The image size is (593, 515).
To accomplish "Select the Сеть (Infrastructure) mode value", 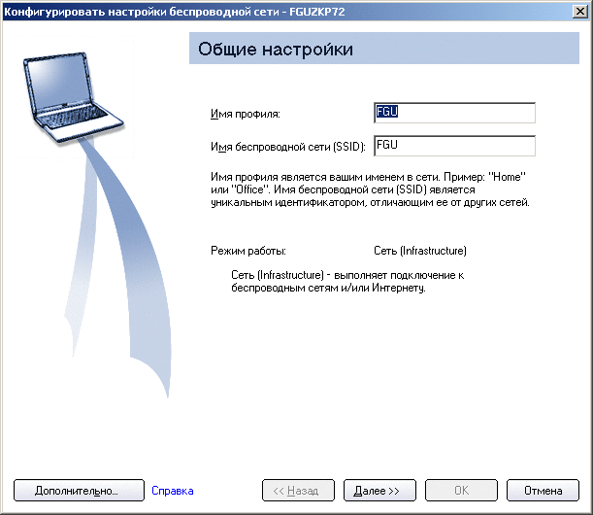I will pyautogui.click(x=420, y=251).
